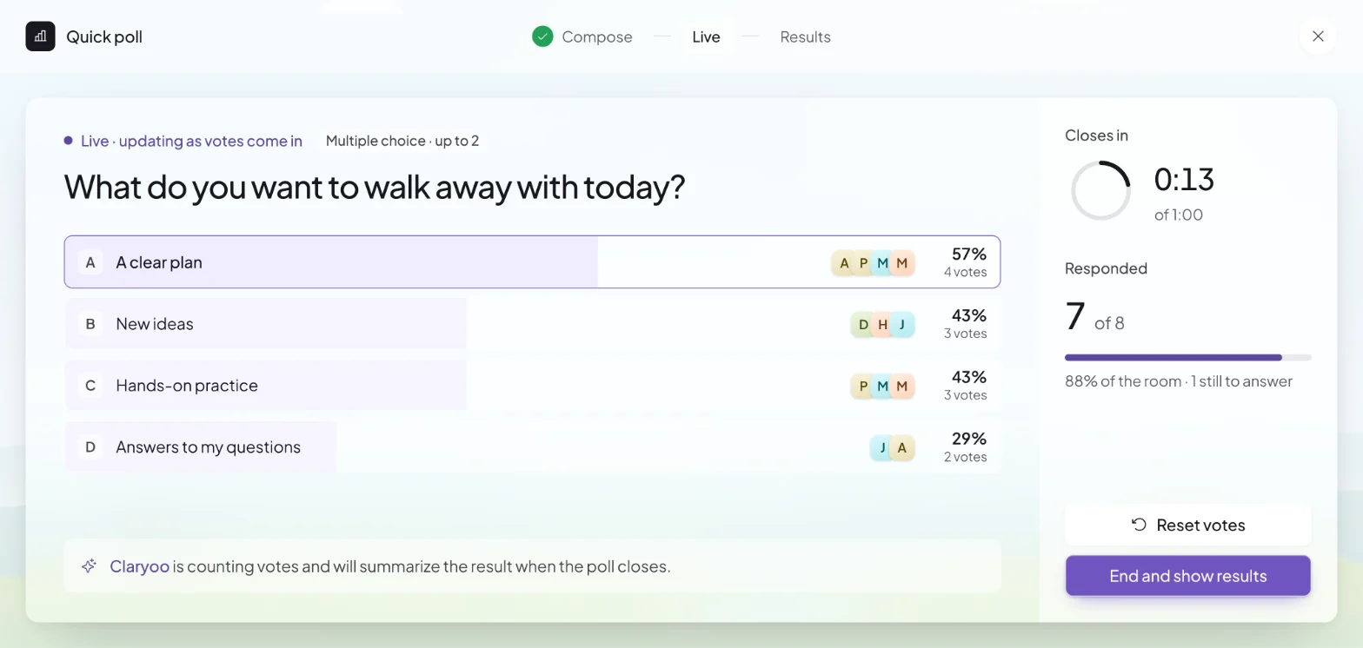Click the 3 votes count for New ideas
The width and height of the screenshot is (1363, 648).
[965, 334]
